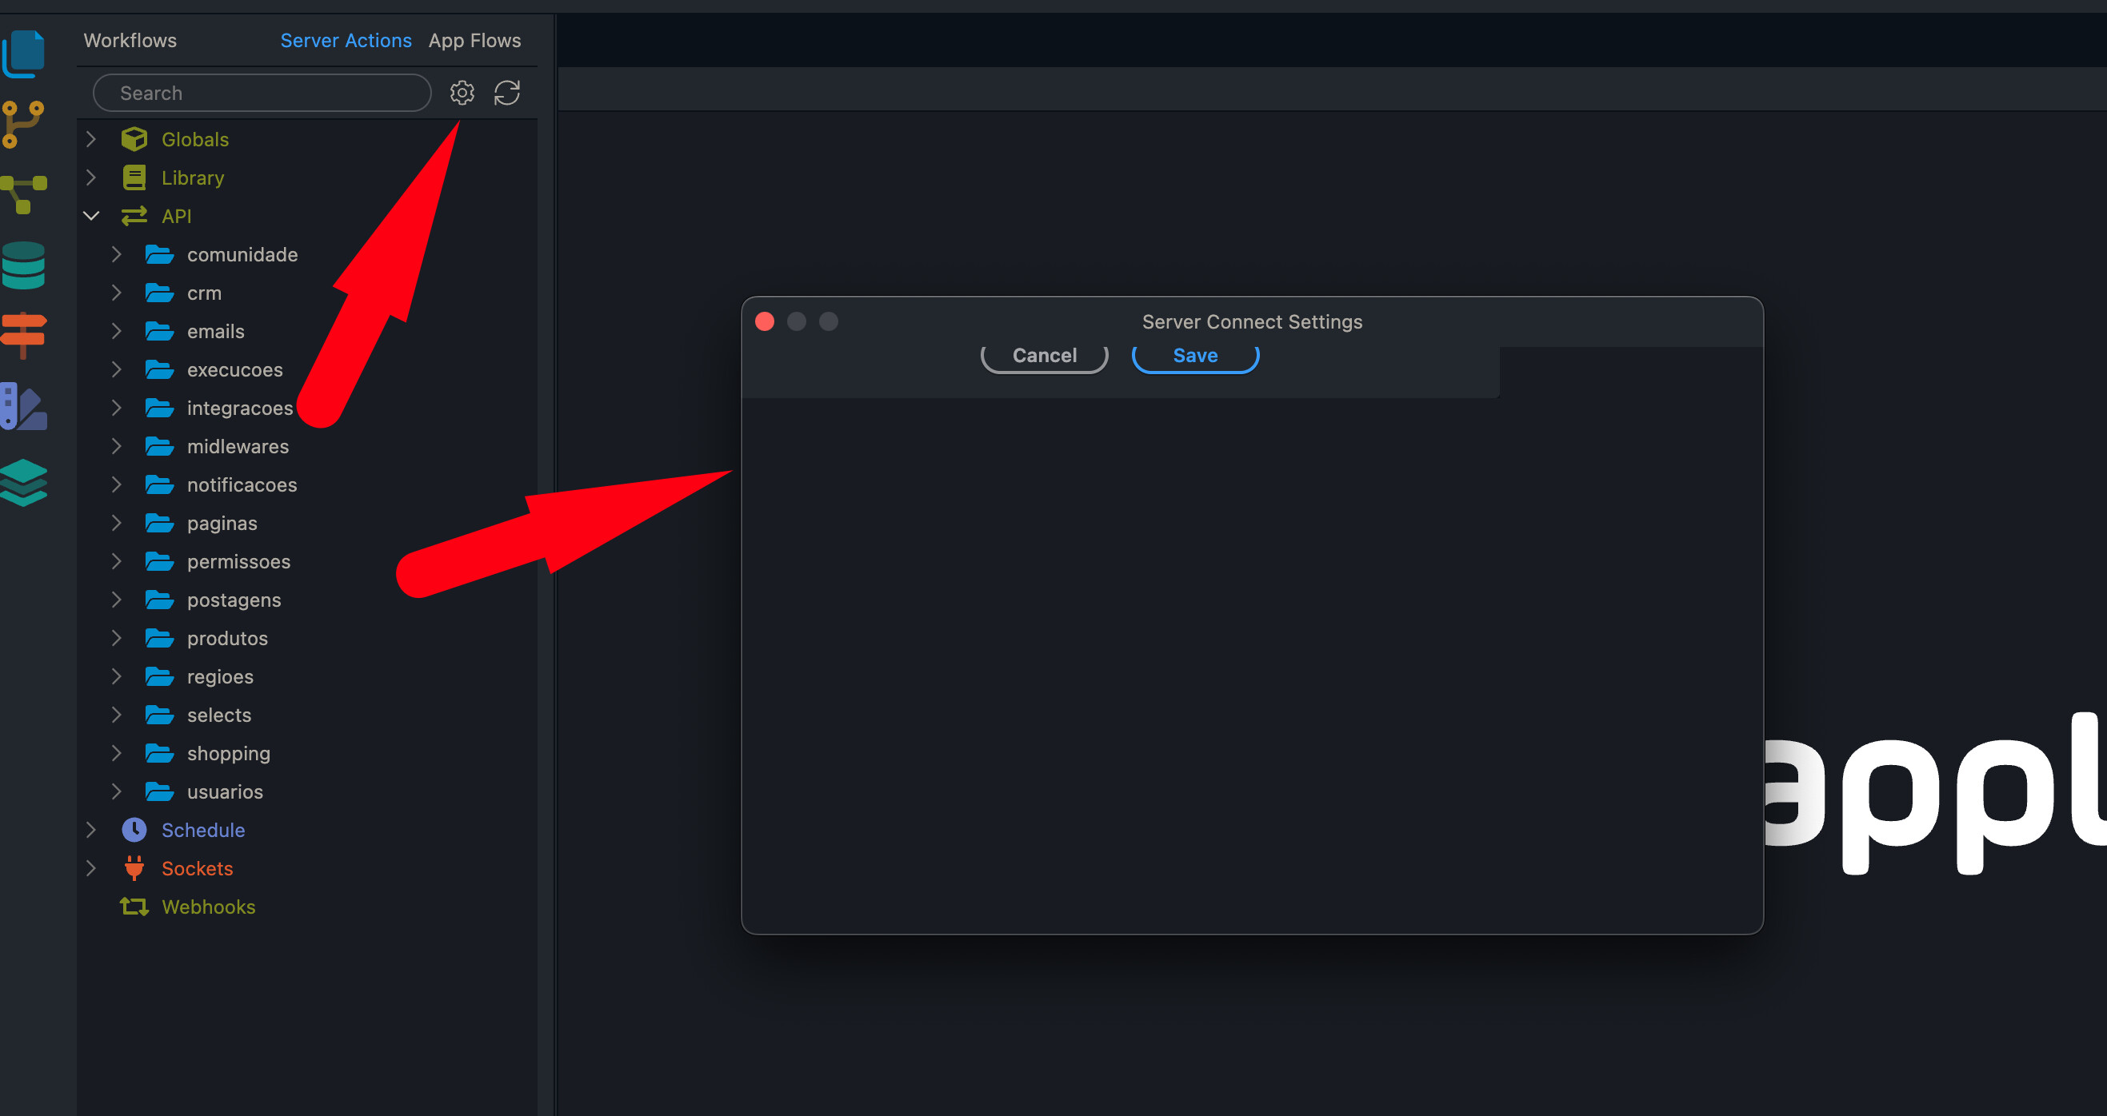
Task: Select the regioes folder label
Action: [x=220, y=677]
